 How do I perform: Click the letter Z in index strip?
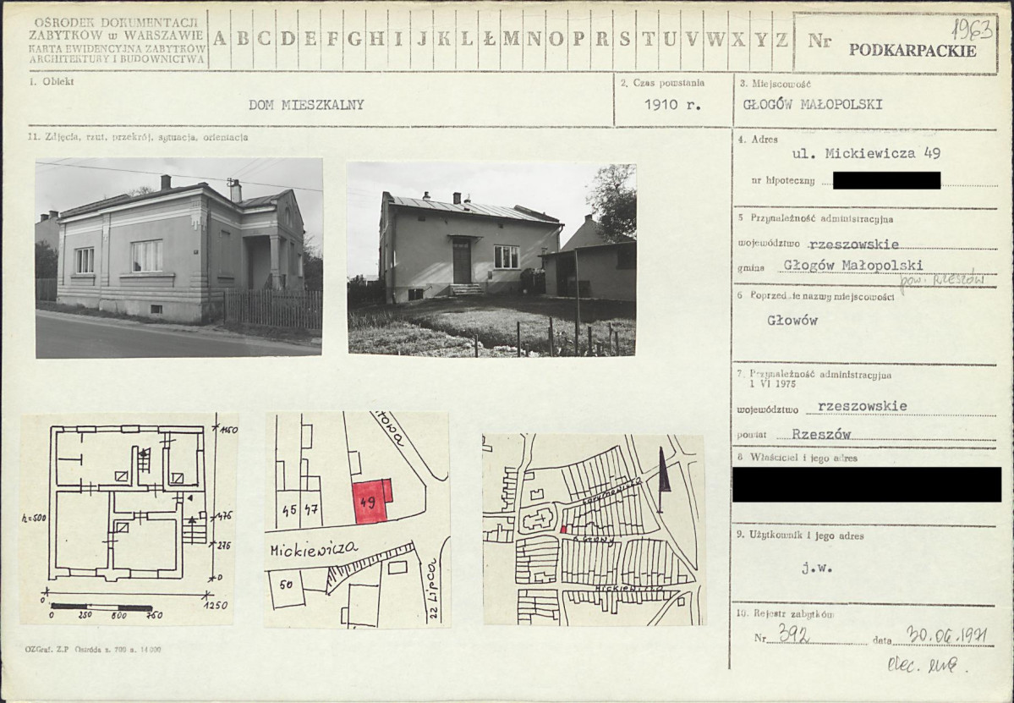click(781, 39)
